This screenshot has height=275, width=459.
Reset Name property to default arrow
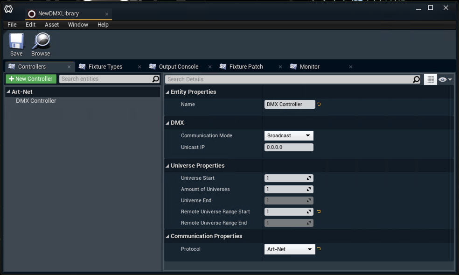319,104
